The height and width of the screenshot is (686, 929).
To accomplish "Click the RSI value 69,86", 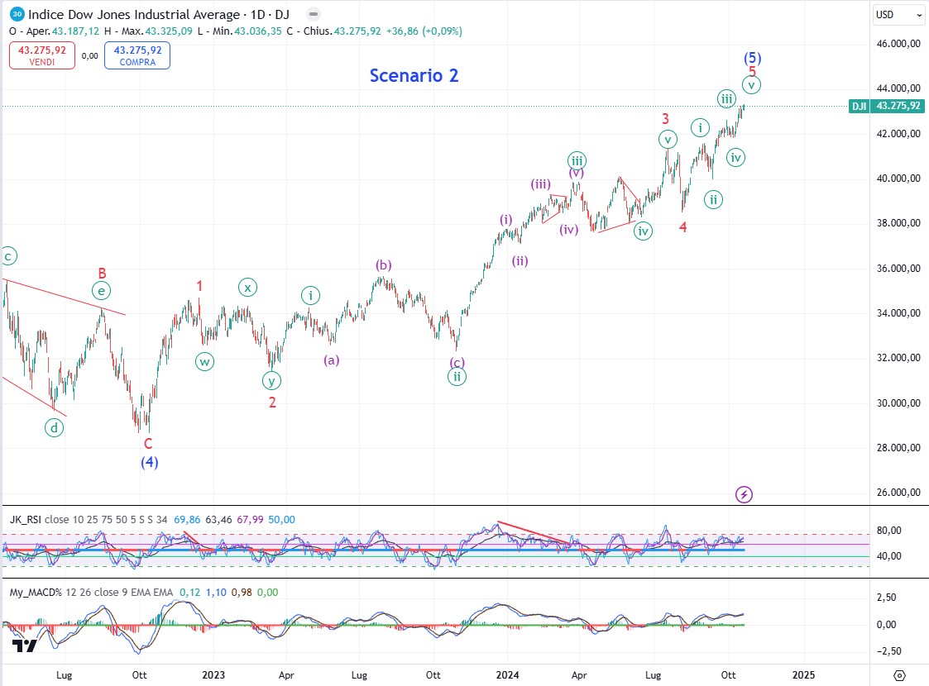I will tap(187, 520).
